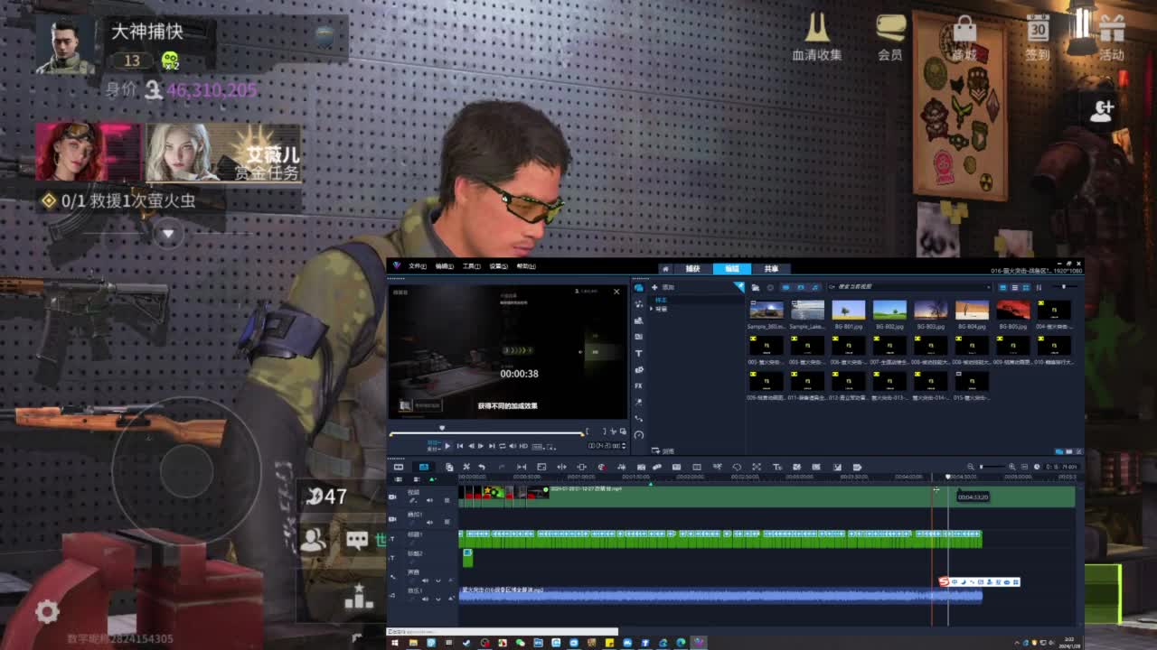
Task: Click the mark-out bracket in preview
Action: 605,432
